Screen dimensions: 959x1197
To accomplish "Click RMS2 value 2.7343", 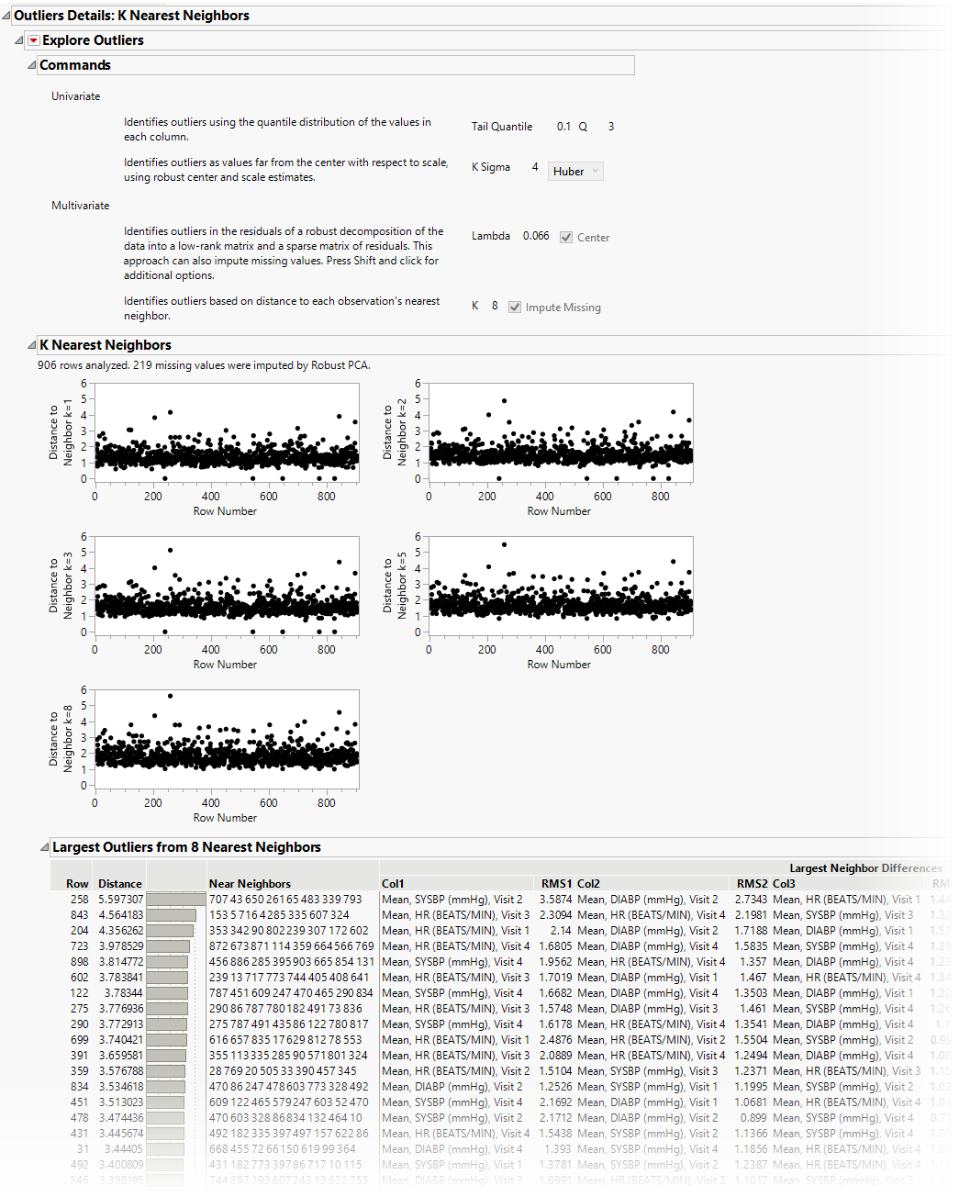I will point(751,900).
